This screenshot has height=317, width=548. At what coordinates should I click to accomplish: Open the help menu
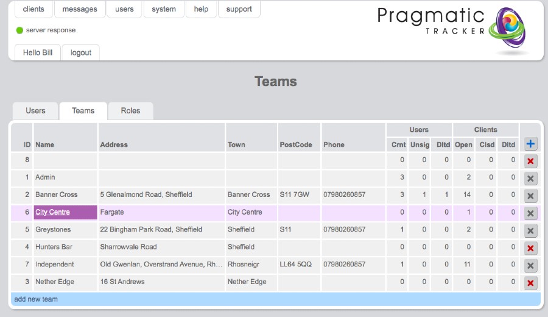point(201,9)
